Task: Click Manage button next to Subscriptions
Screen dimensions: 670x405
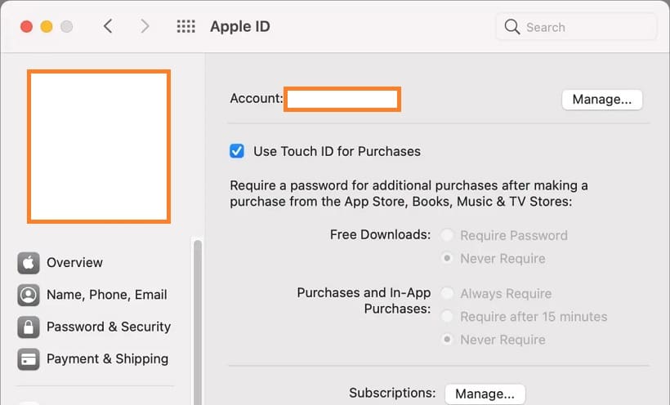Action: [x=485, y=394]
